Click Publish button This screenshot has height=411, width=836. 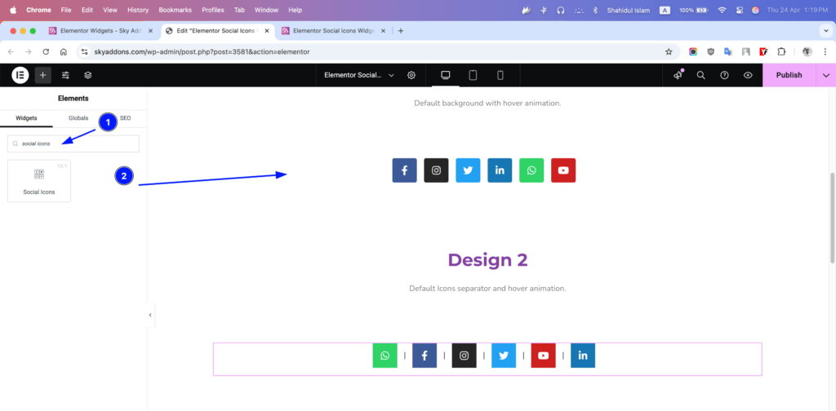789,75
